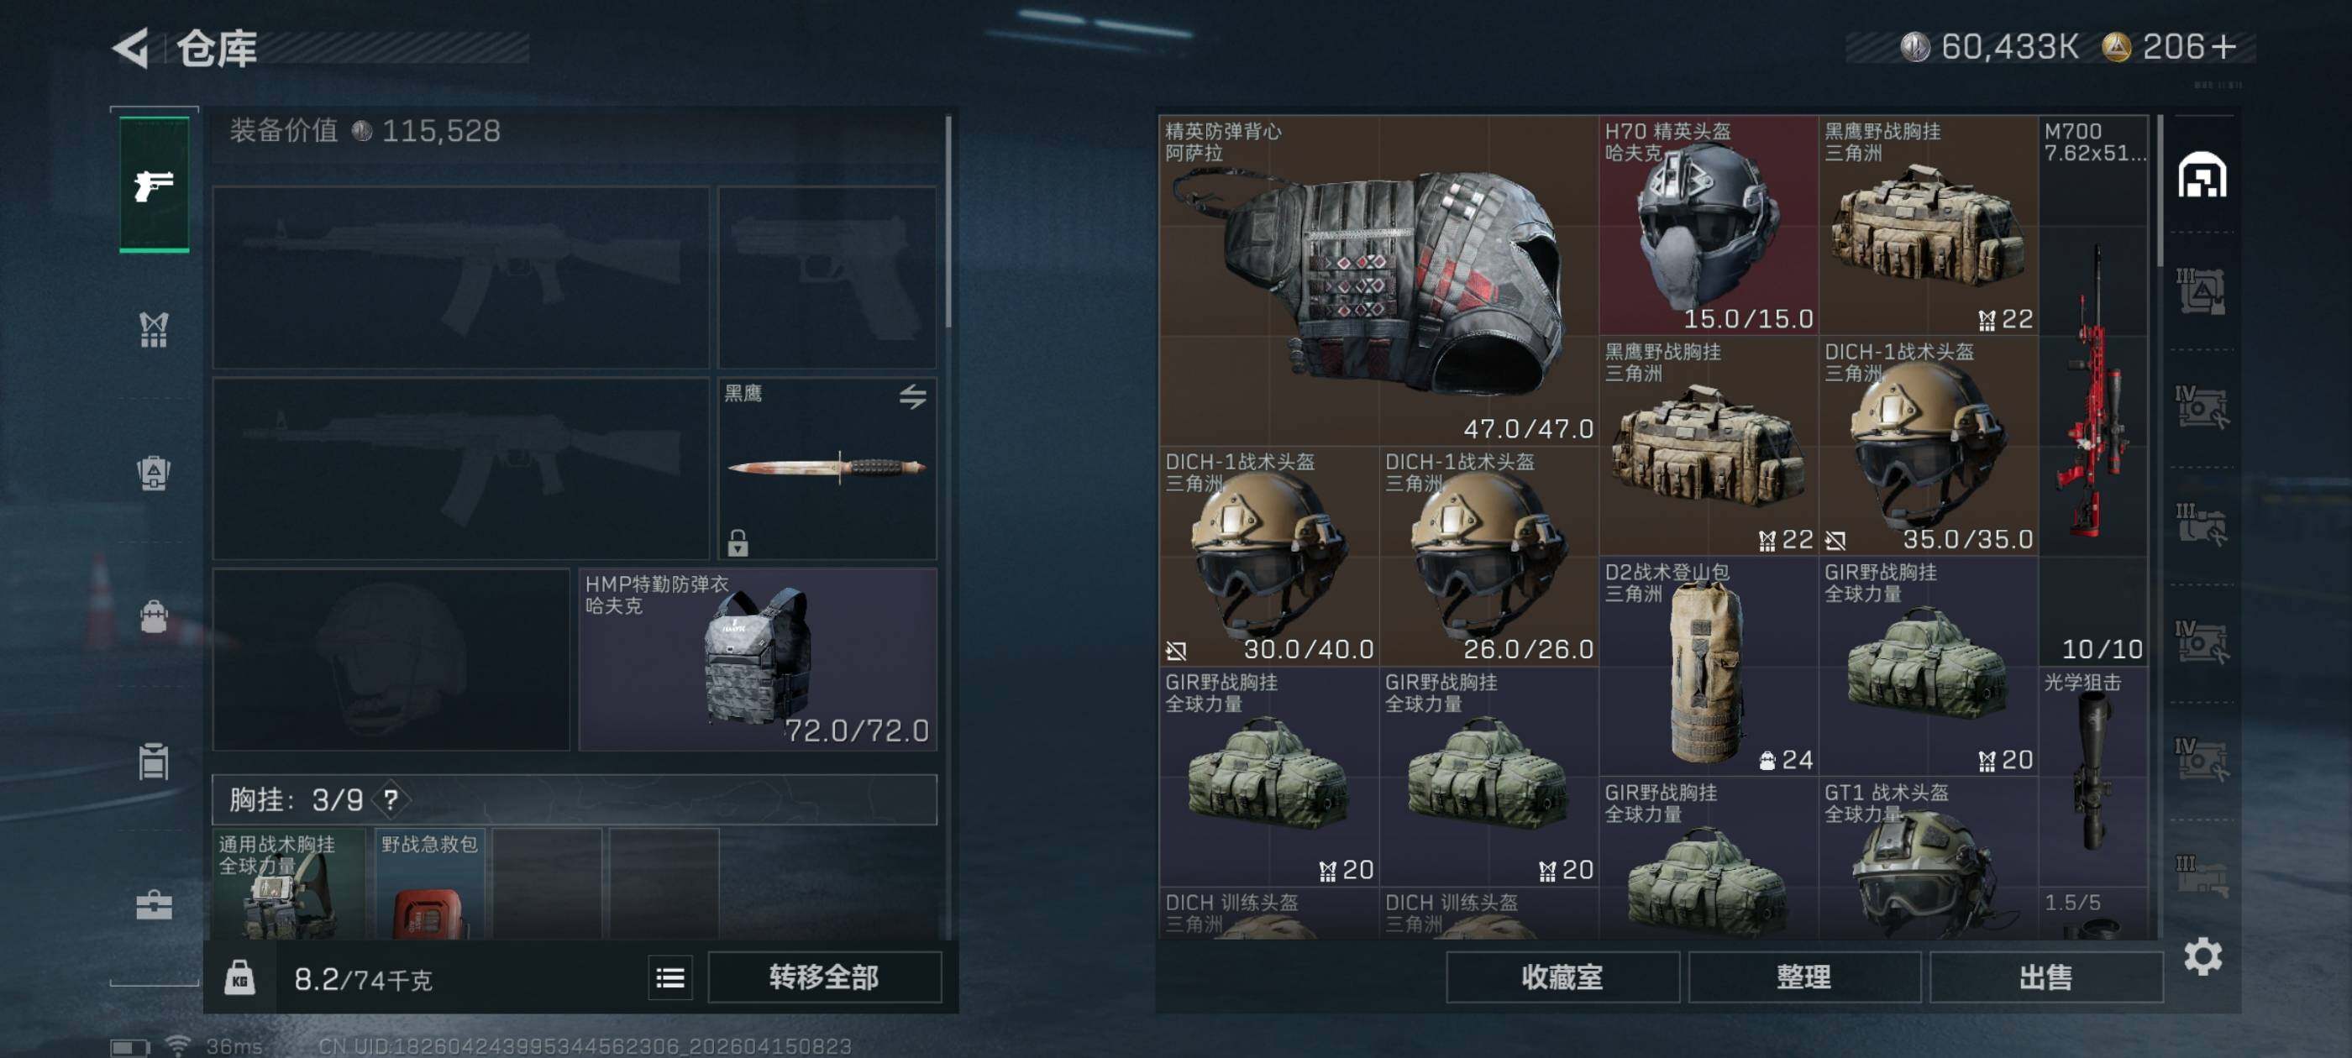
Task: Select the H70 精英头盔 helmet
Action: coord(1709,224)
